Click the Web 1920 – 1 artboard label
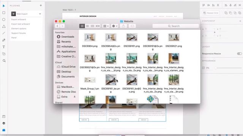Viewport: 243px width, 136px height. click(69, 10)
